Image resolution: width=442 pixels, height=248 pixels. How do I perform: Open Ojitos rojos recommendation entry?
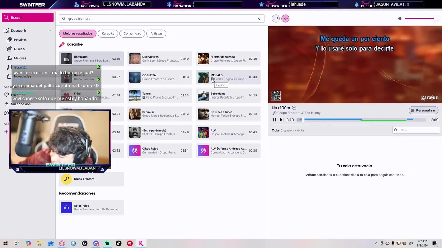(92, 208)
